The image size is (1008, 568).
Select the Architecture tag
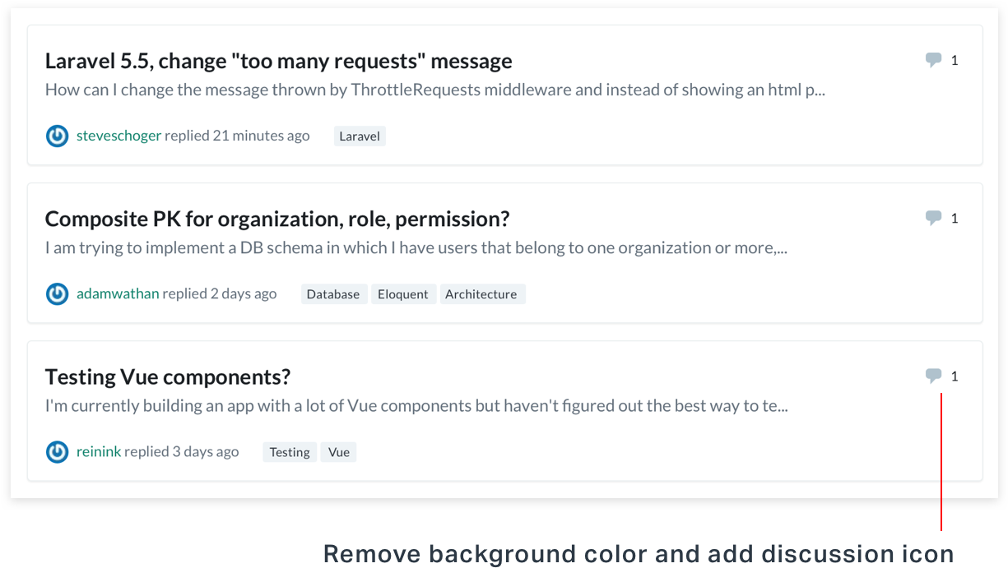pos(481,294)
